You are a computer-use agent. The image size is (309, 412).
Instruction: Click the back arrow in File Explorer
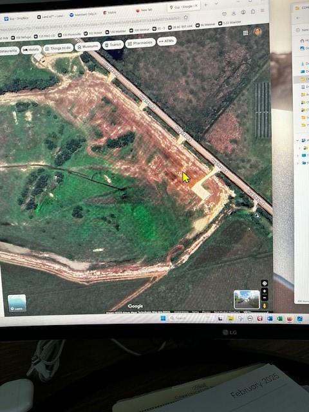coord(298,18)
